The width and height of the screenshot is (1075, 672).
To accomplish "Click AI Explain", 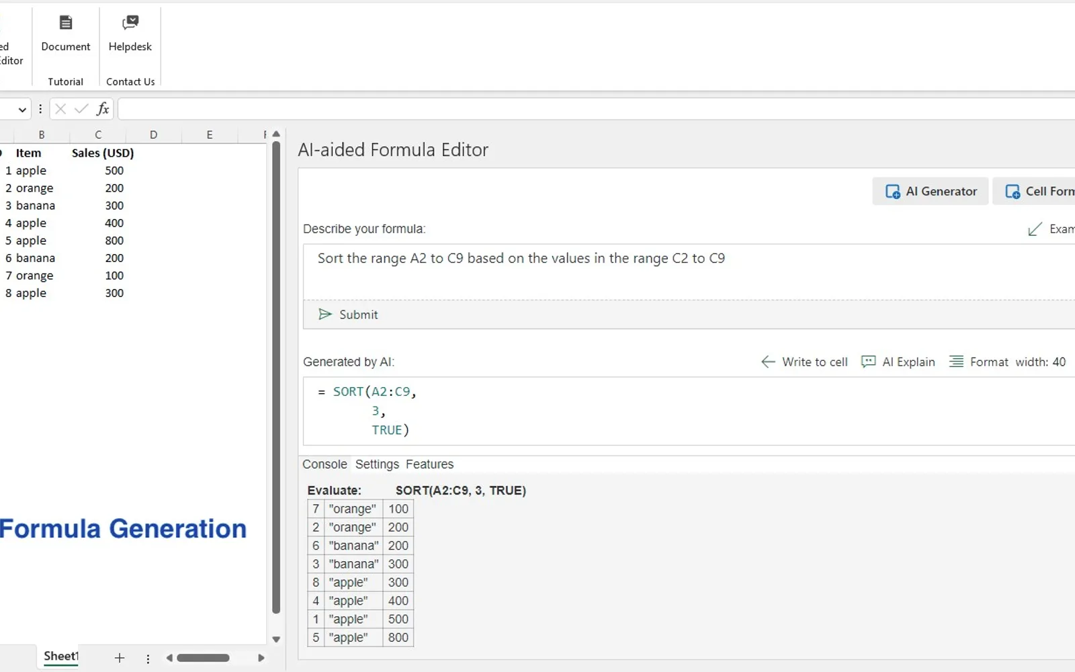I will click(898, 362).
